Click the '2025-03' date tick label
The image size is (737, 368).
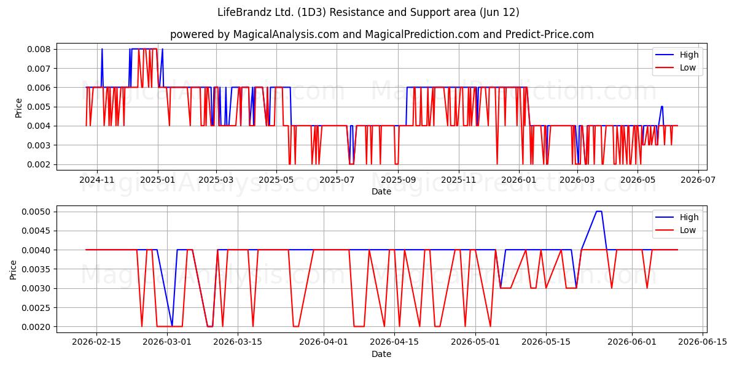(x=216, y=180)
